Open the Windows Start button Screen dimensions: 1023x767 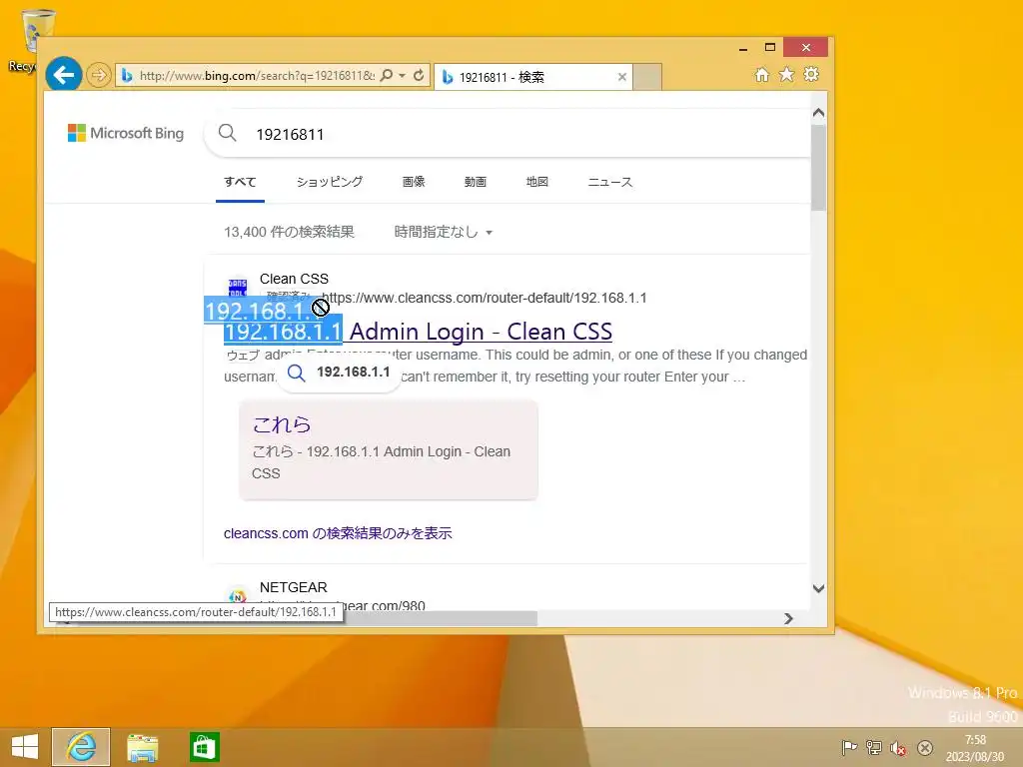point(25,747)
